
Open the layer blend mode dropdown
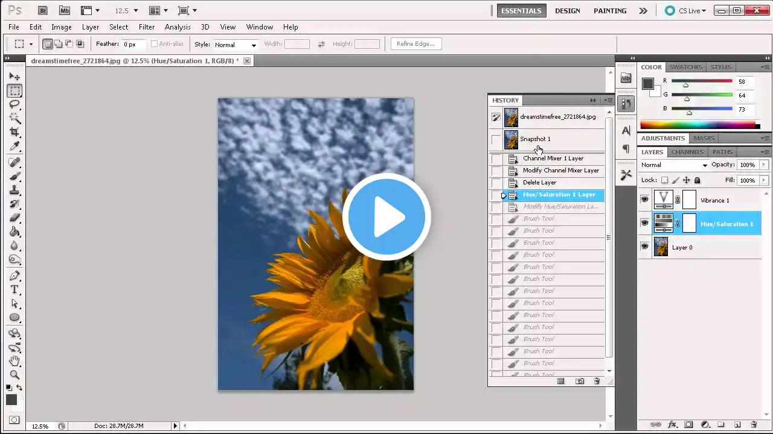tap(673, 165)
